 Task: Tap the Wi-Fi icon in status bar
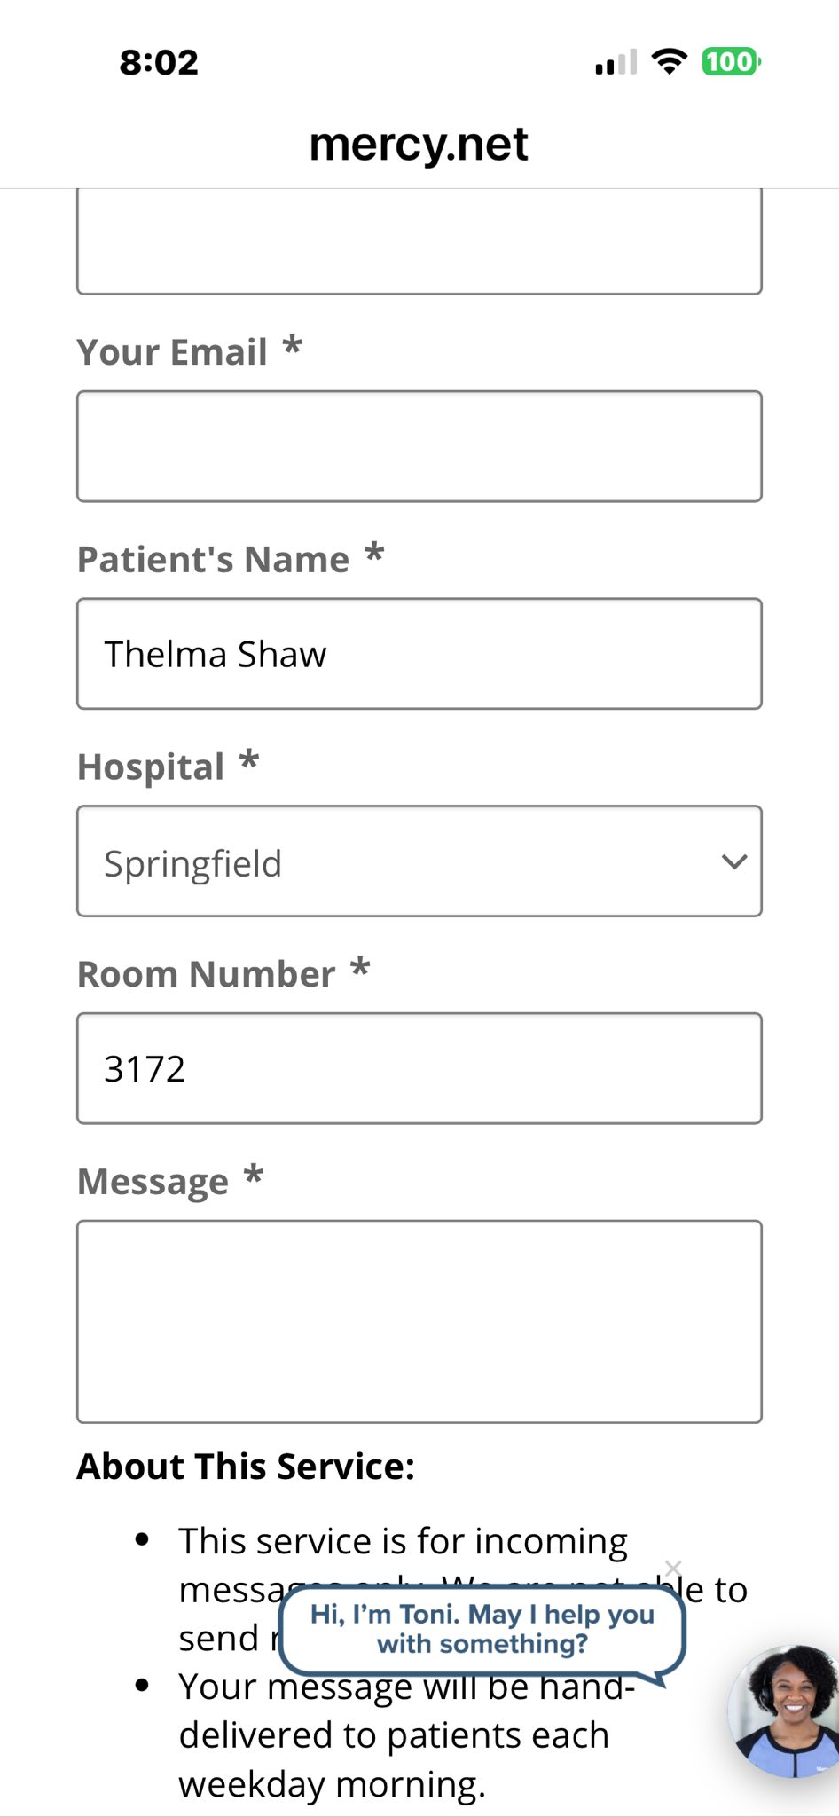tap(669, 61)
